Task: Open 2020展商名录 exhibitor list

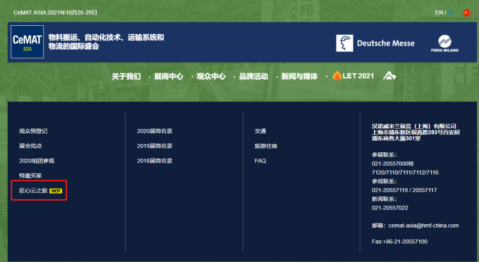Action: coord(154,131)
